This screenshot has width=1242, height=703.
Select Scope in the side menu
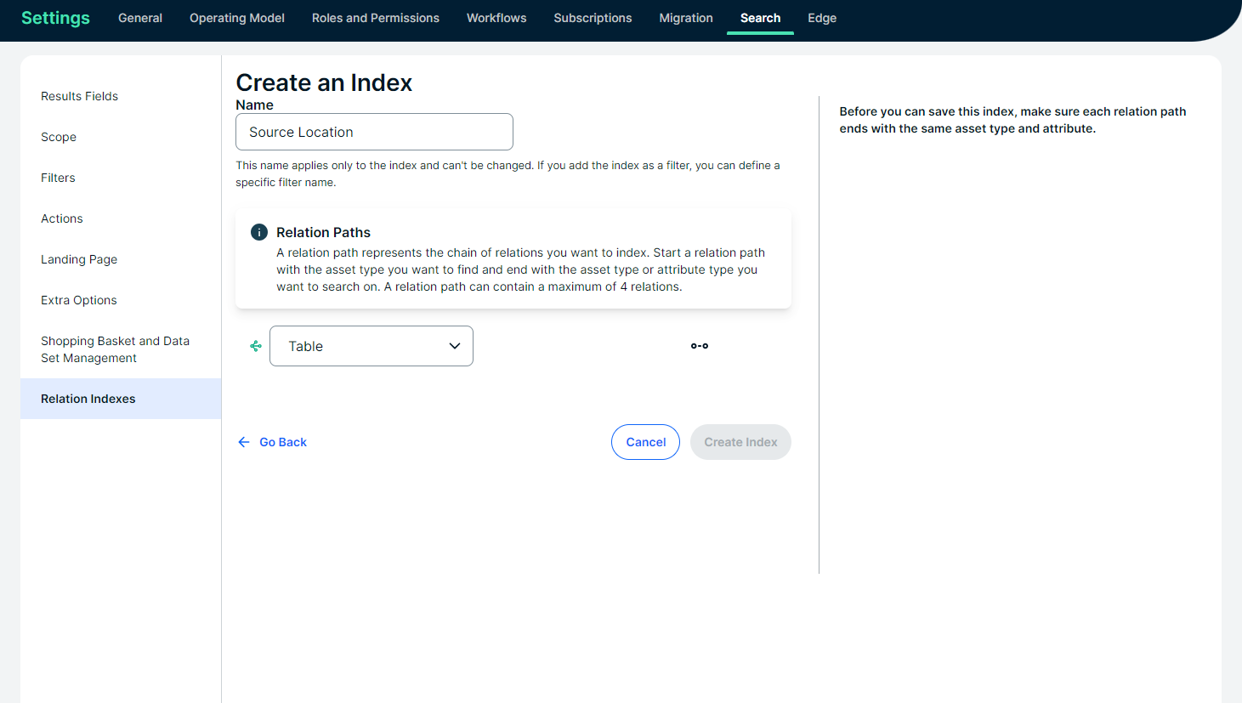coord(59,137)
